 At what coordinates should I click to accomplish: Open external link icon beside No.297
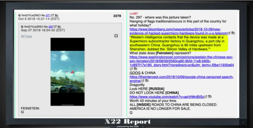click(55, 27)
